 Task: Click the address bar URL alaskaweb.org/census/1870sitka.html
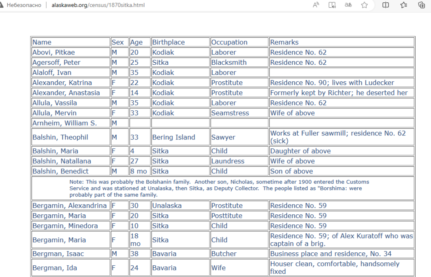(98, 5)
